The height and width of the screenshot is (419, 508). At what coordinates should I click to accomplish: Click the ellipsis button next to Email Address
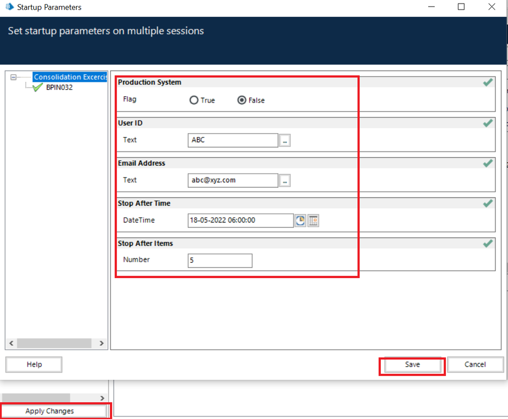click(x=285, y=181)
